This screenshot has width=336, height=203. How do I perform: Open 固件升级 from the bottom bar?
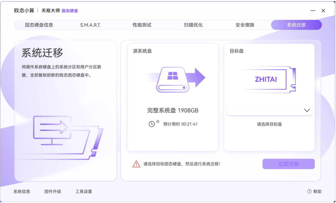coord(53,191)
